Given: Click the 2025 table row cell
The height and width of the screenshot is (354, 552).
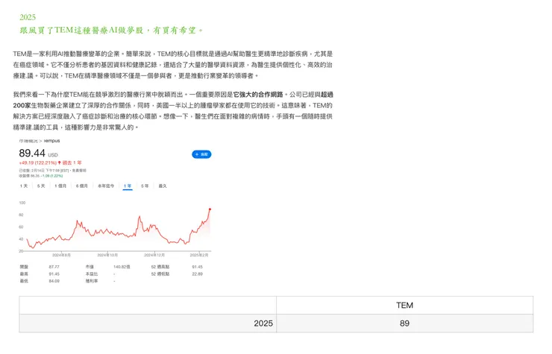Looking at the screenshot, I should pos(148,323).
